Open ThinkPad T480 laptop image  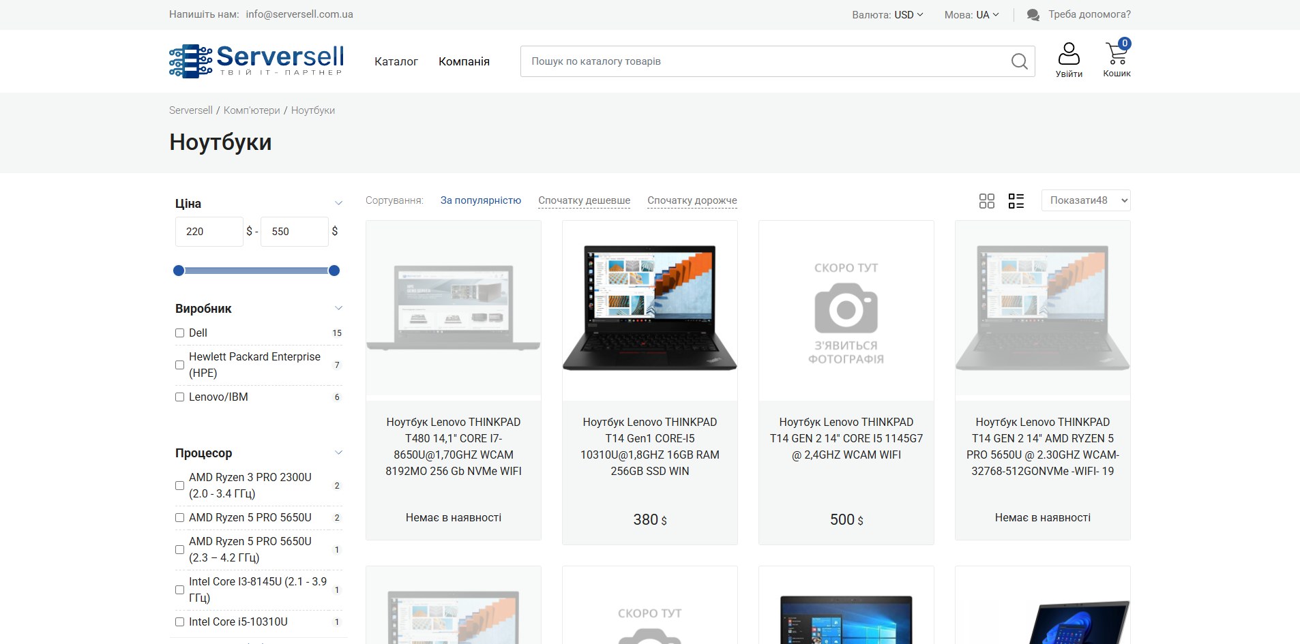454,308
